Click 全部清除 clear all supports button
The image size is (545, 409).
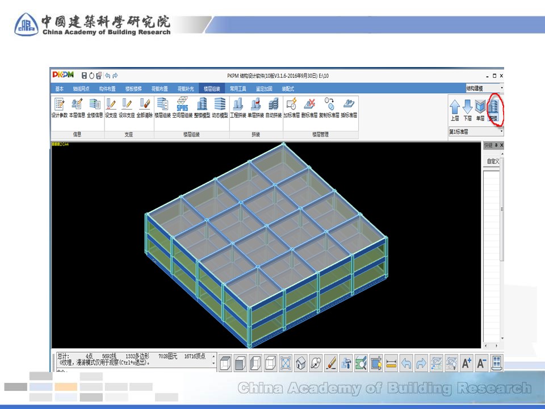click(x=144, y=107)
